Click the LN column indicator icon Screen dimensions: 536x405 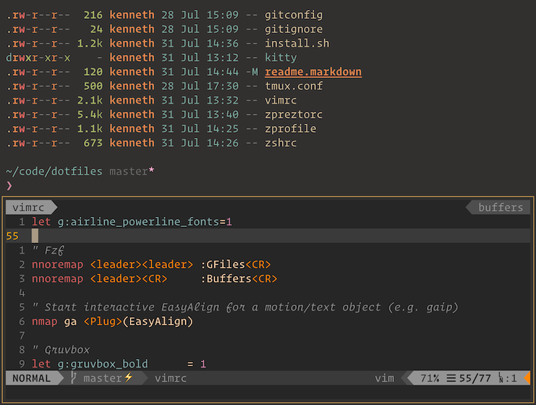(x=500, y=378)
